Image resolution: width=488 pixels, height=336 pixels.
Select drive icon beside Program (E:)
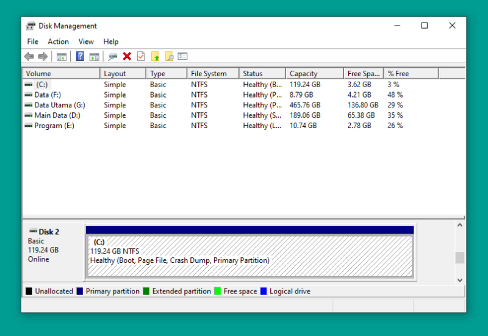[29, 126]
